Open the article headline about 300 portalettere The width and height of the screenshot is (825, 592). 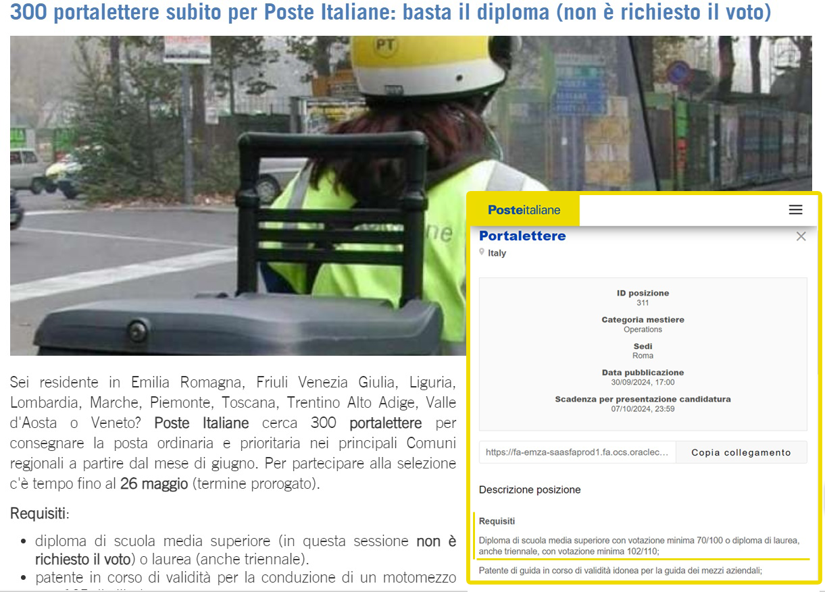point(391,13)
